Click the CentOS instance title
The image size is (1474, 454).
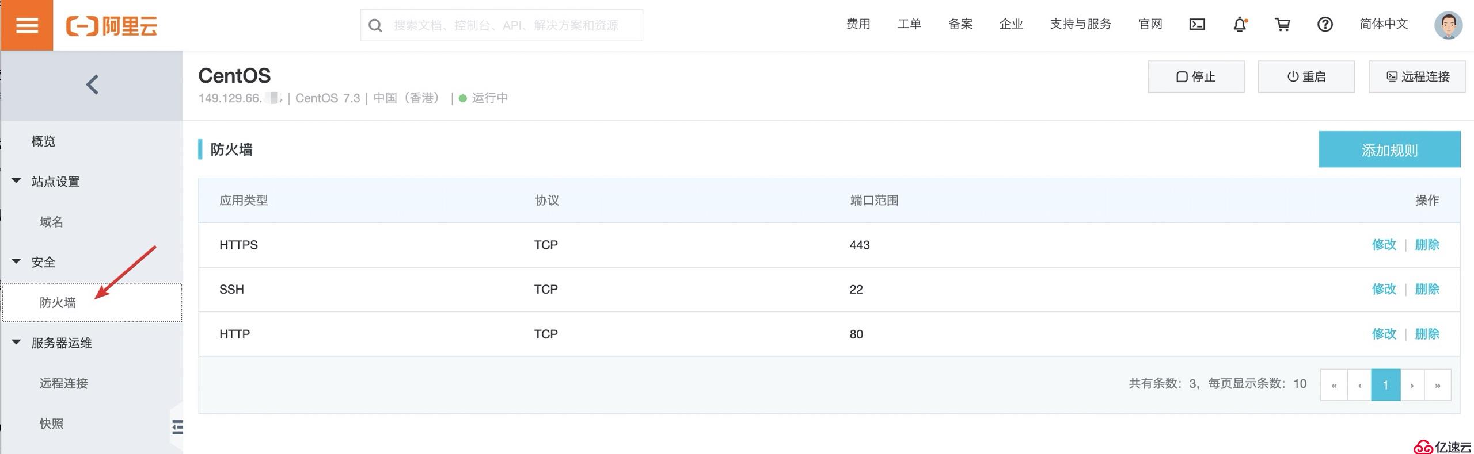coord(234,75)
